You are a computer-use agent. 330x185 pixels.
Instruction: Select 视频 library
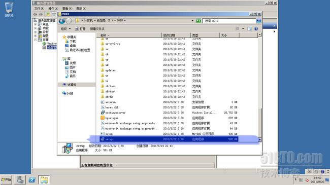coord(73,63)
